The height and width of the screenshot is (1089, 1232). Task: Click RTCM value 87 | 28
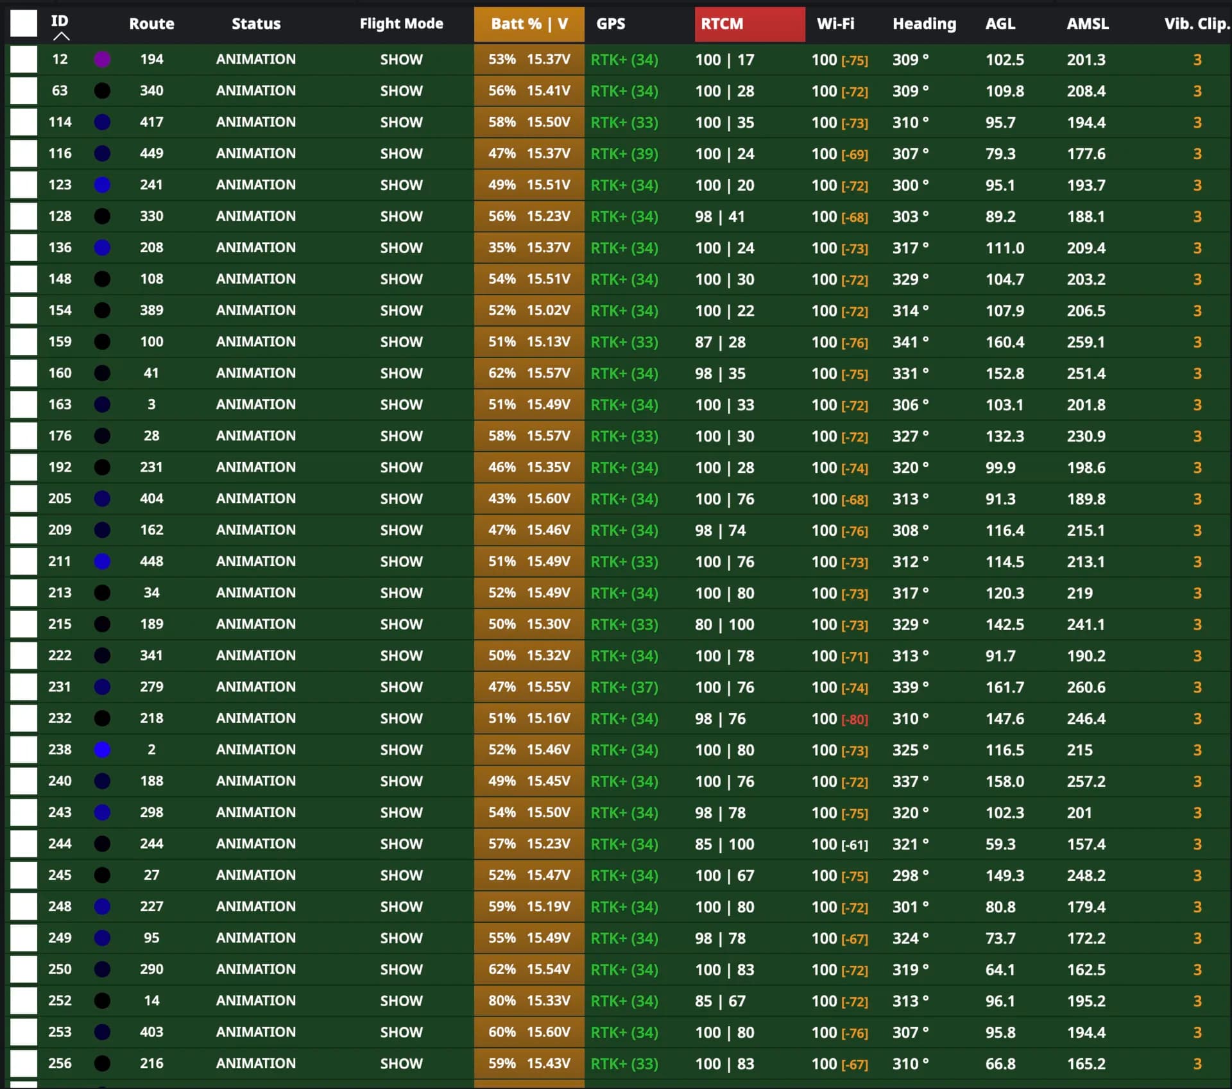720,342
